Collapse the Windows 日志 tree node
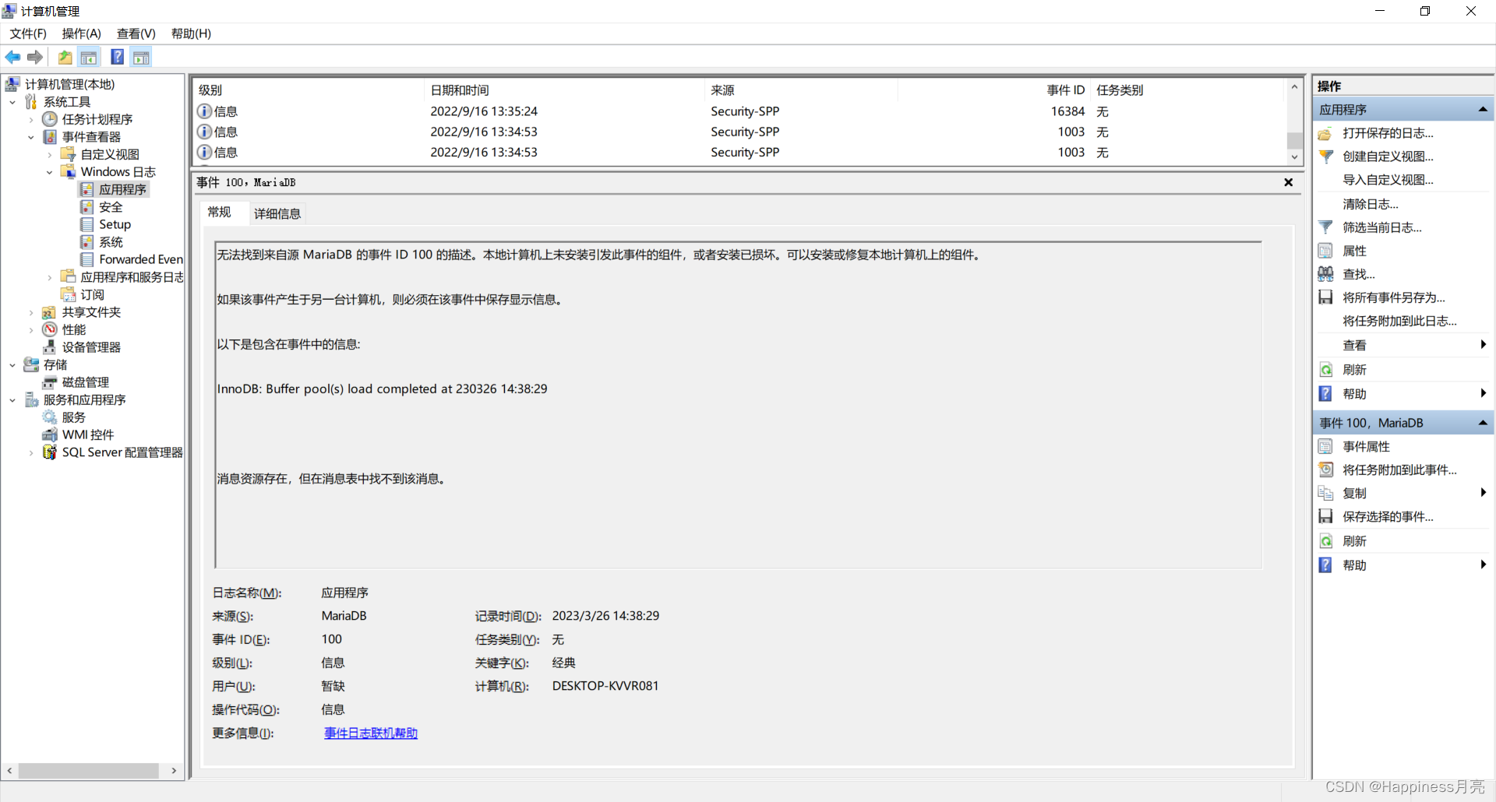This screenshot has width=1496, height=802. (49, 171)
